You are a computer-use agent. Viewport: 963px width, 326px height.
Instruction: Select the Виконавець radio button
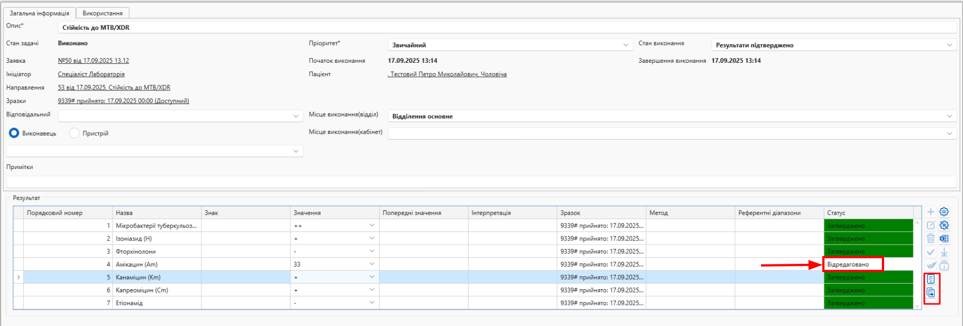click(14, 133)
